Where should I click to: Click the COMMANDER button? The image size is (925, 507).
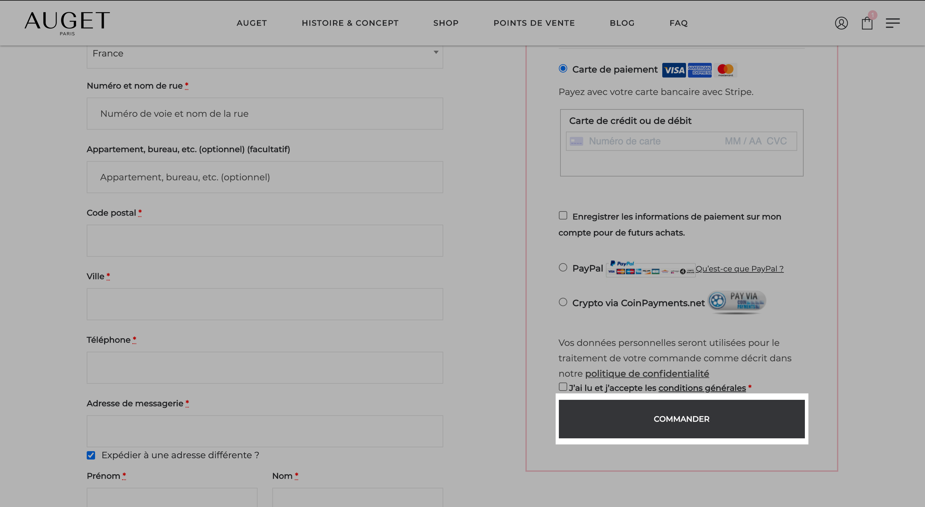tap(682, 419)
